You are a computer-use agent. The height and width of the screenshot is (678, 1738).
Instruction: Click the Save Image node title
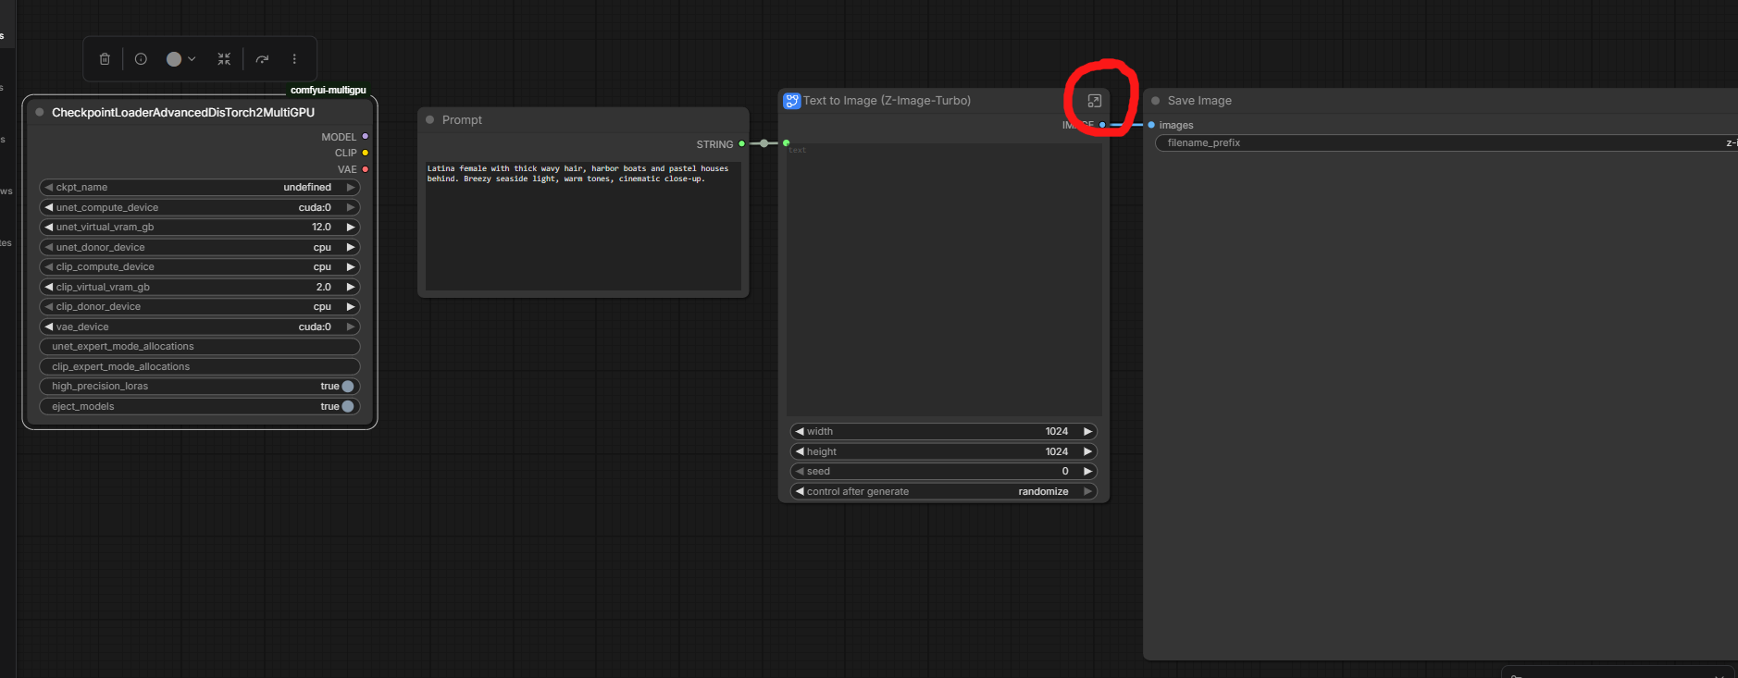tap(1199, 101)
